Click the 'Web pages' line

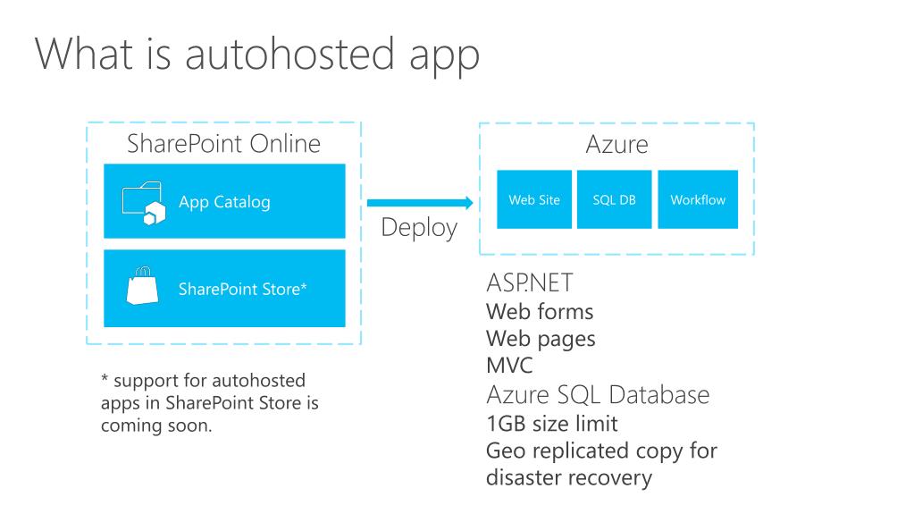[541, 339]
